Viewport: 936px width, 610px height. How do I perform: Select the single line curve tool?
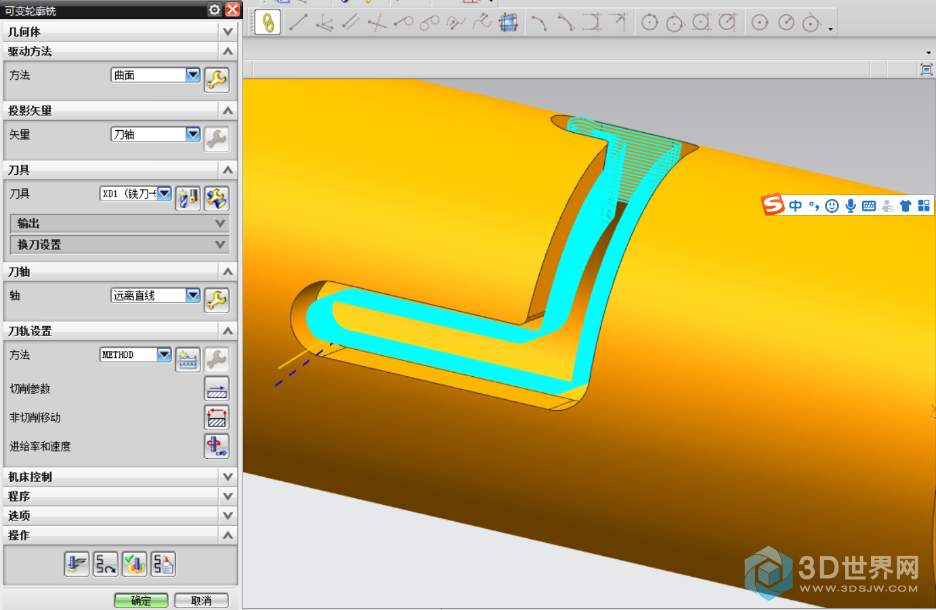tap(299, 22)
